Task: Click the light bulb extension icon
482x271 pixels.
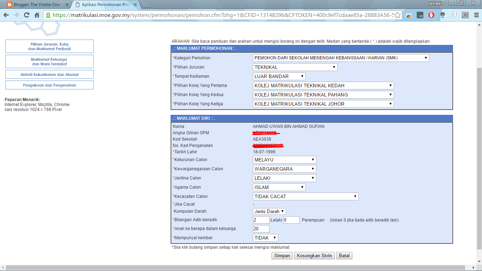Action: click(x=443, y=15)
